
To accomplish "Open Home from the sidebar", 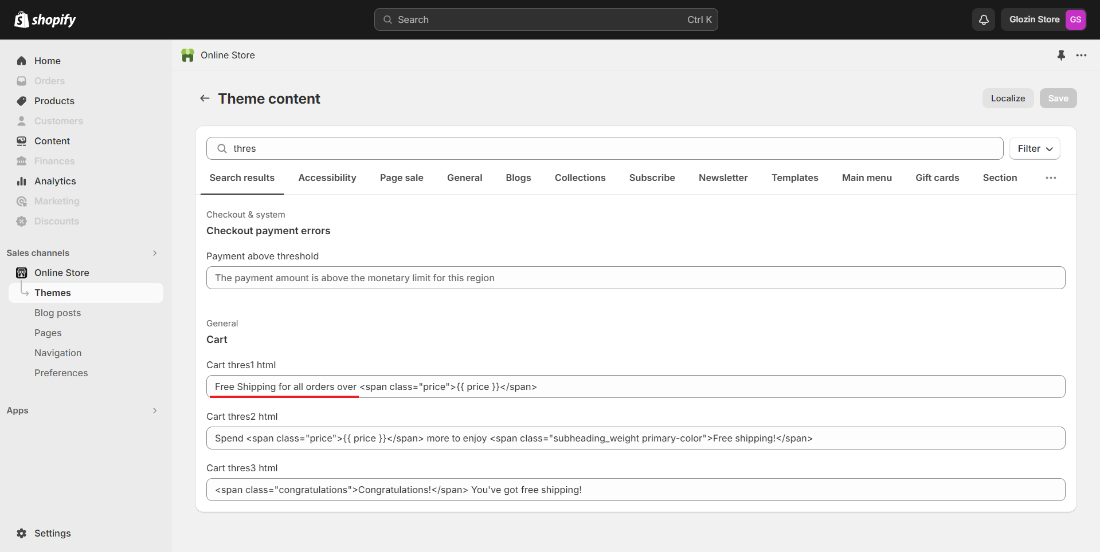I will pos(47,61).
